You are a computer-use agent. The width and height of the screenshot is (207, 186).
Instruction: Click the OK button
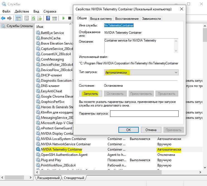click(x=128, y=130)
